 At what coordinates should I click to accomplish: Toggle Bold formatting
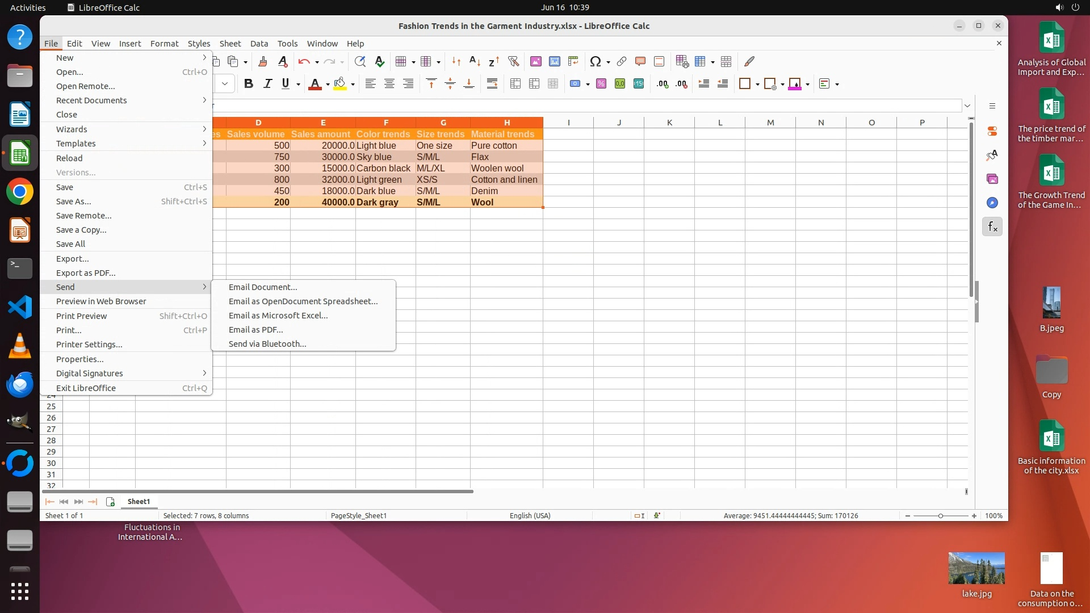click(248, 84)
